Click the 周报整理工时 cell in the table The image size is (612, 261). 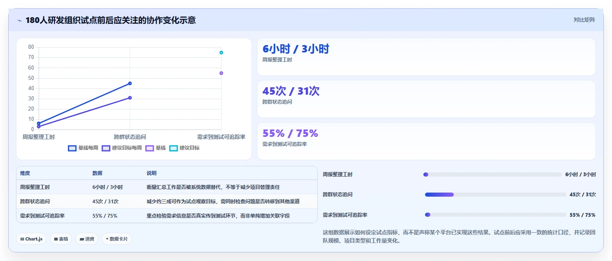35,187
